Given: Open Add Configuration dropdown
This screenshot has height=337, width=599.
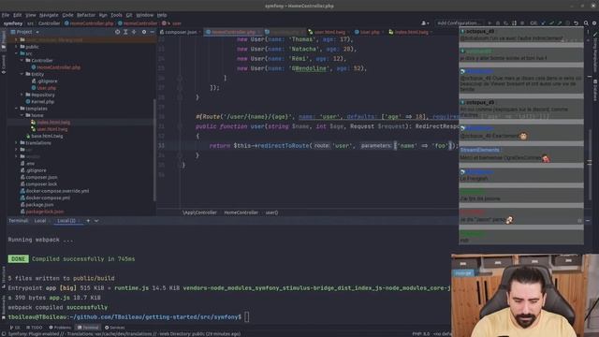Looking at the screenshot, I should (x=459, y=23).
